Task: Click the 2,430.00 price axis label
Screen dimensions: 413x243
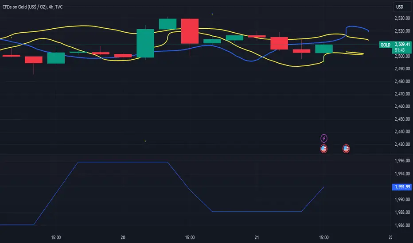Action: pos(402,144)
